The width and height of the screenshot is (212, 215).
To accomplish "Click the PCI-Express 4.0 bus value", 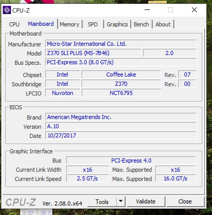I will pyautogui.click(x=131, y=160).
